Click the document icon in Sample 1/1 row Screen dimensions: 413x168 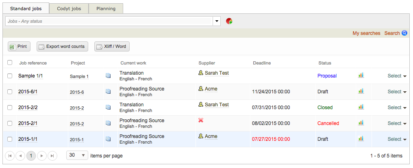108,76
